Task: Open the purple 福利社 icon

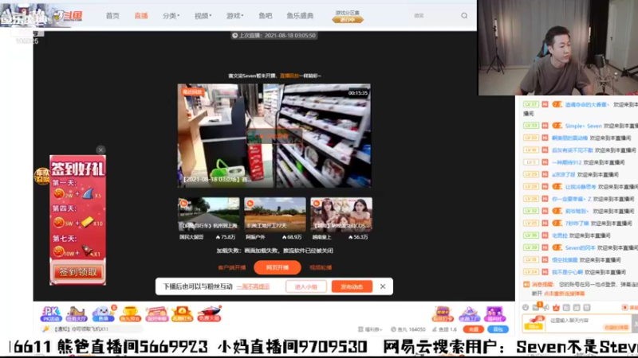Action: [494, 313]
